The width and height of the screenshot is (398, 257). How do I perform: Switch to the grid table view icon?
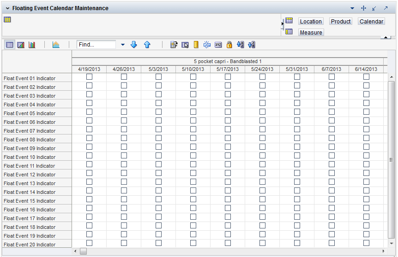(x=9, y=45)
